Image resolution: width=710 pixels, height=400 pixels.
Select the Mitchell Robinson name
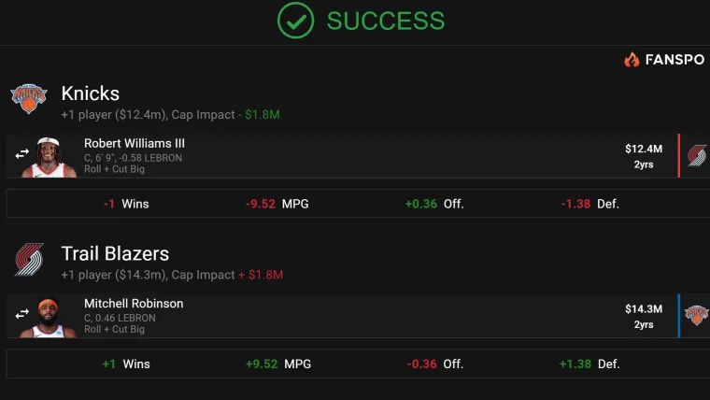point(134,304)
